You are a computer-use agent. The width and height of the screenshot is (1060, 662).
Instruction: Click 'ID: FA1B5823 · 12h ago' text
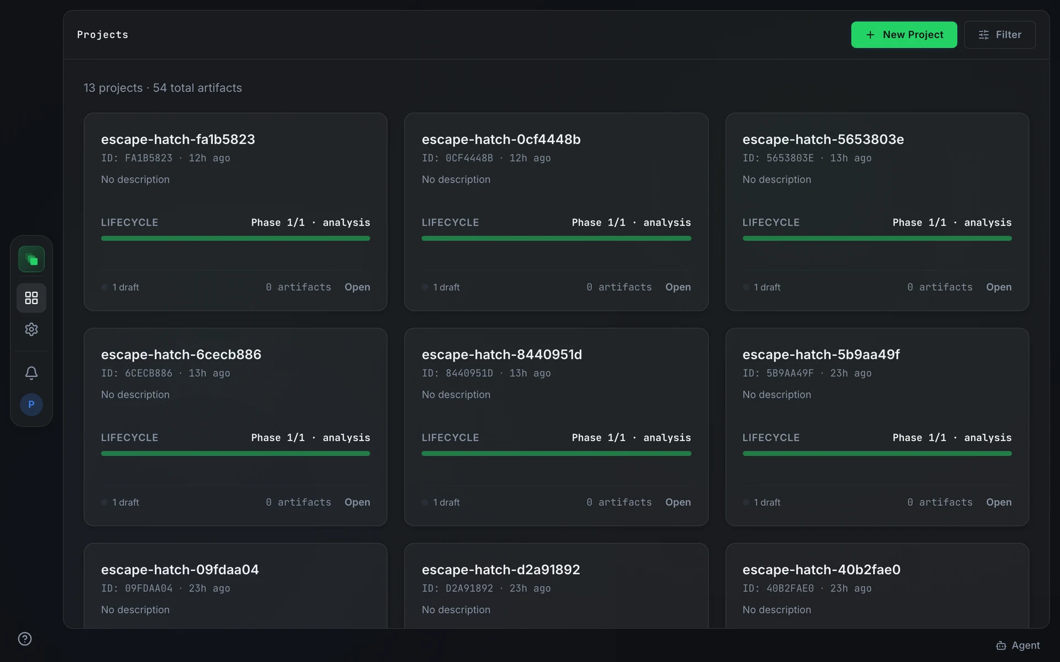tap(166, 158)
